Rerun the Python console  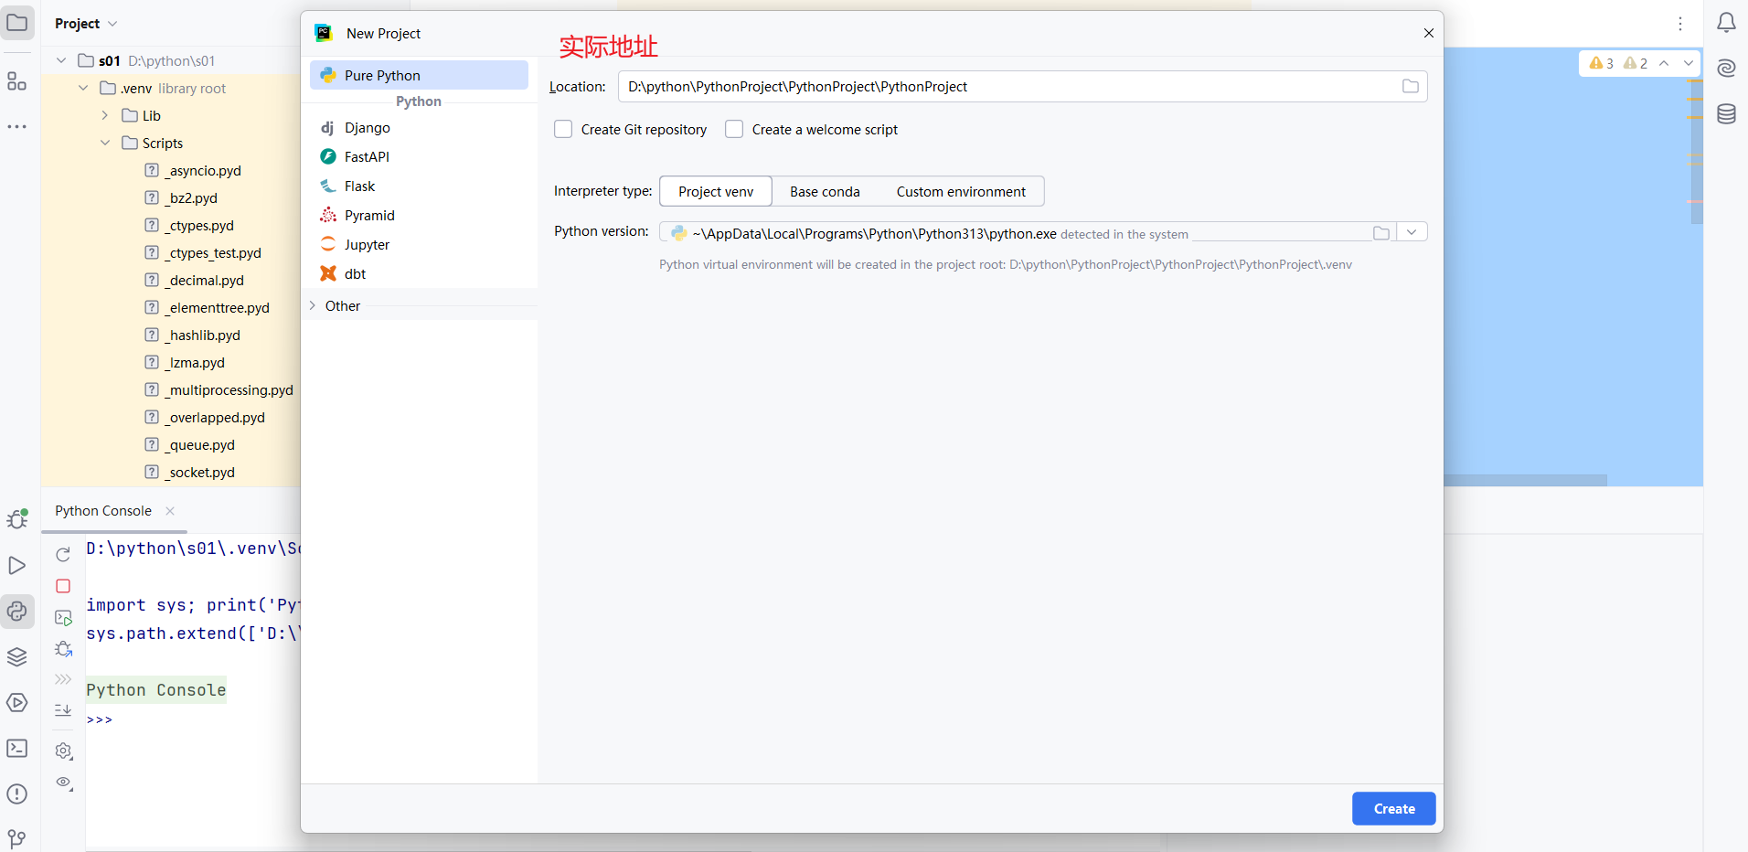click(63, 555)
